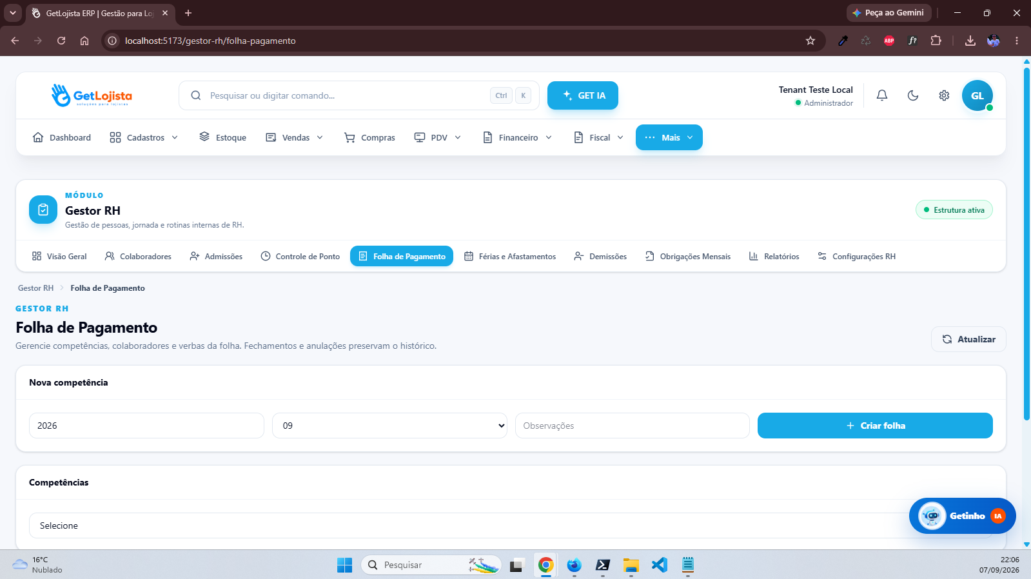Click the Atualizar button
This screenshot has height=579, width=1031.
[968, 339]
